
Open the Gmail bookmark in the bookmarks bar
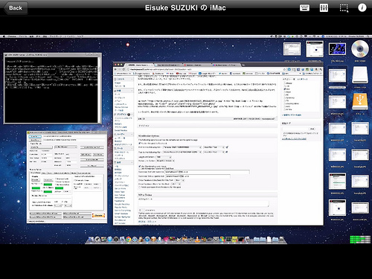pyautogui.click(x=193, y=74)
